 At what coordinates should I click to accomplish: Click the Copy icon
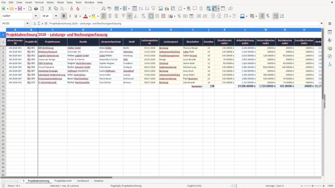[56, 8]
